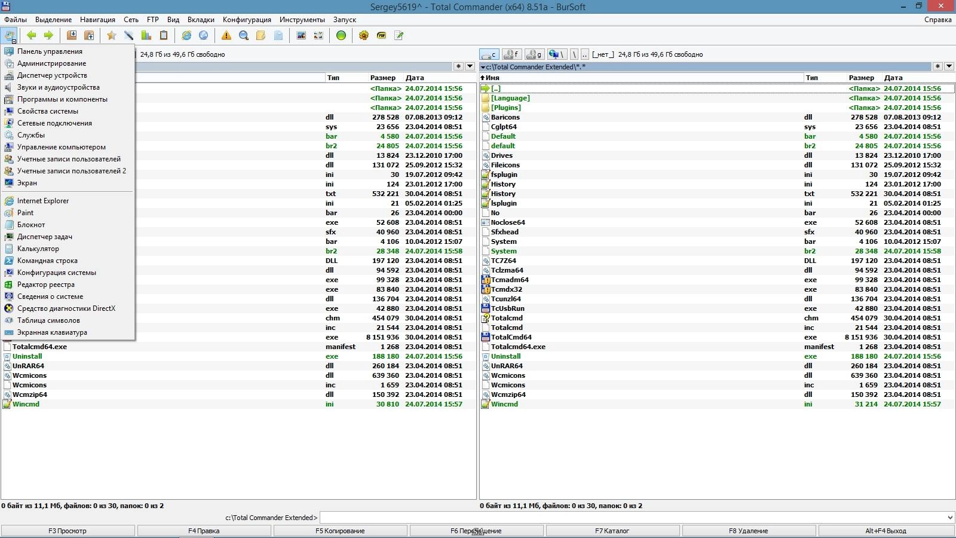
Task: Click the magnifier search toolbar icon
Action: 244,35
